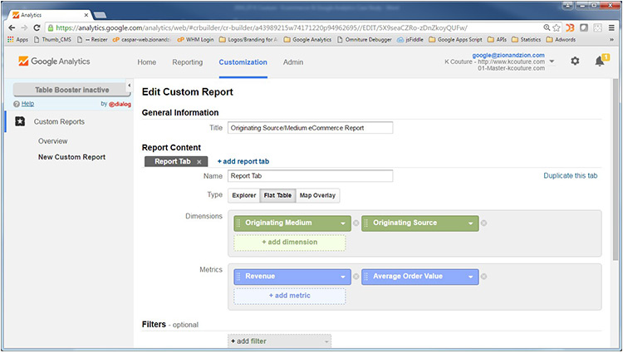Open Google Analytics bookmark folder
623x353 pixels.
[x=307, y=40]
